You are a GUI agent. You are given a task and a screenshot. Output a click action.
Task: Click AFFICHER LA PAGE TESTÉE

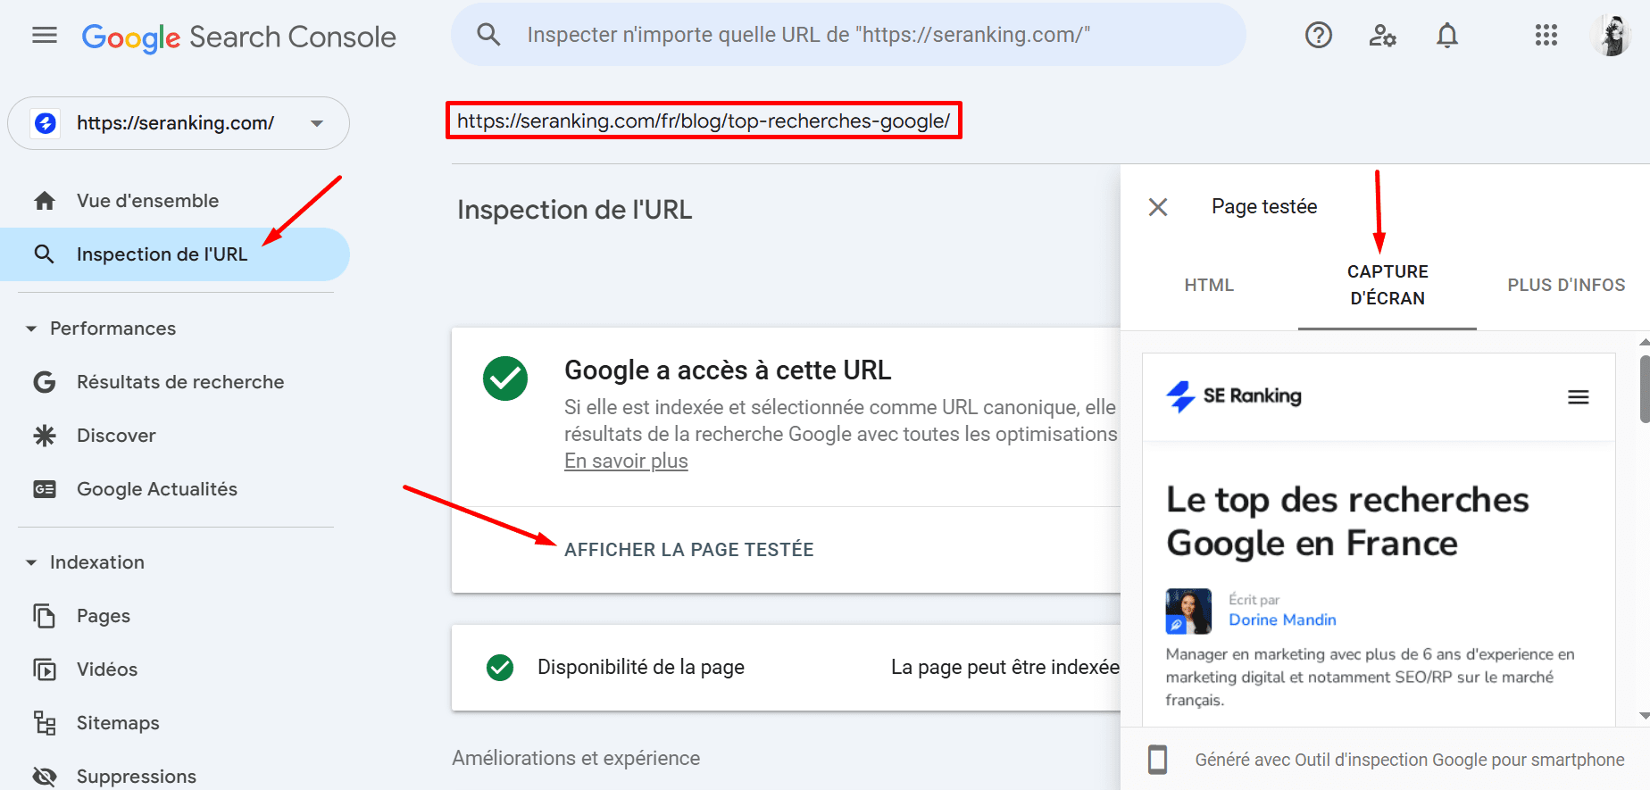(x=688, y=550)
